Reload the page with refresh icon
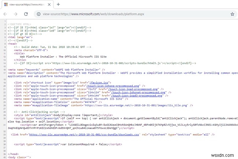Image resolution: width=238 pixels, height=159 pixels. coord(26,14)
